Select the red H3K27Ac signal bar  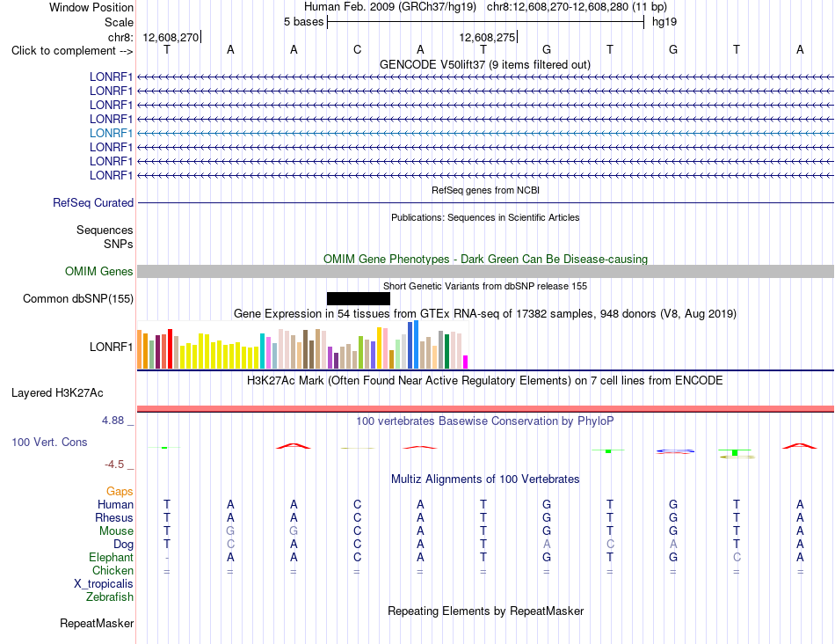pyautogui.click(x=485, y=409)
